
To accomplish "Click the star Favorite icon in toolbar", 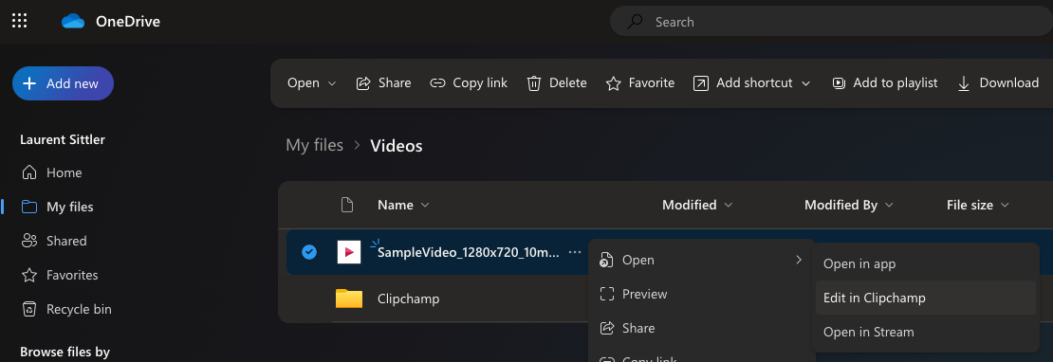I will pyautogui.click(x=613, y=83).
